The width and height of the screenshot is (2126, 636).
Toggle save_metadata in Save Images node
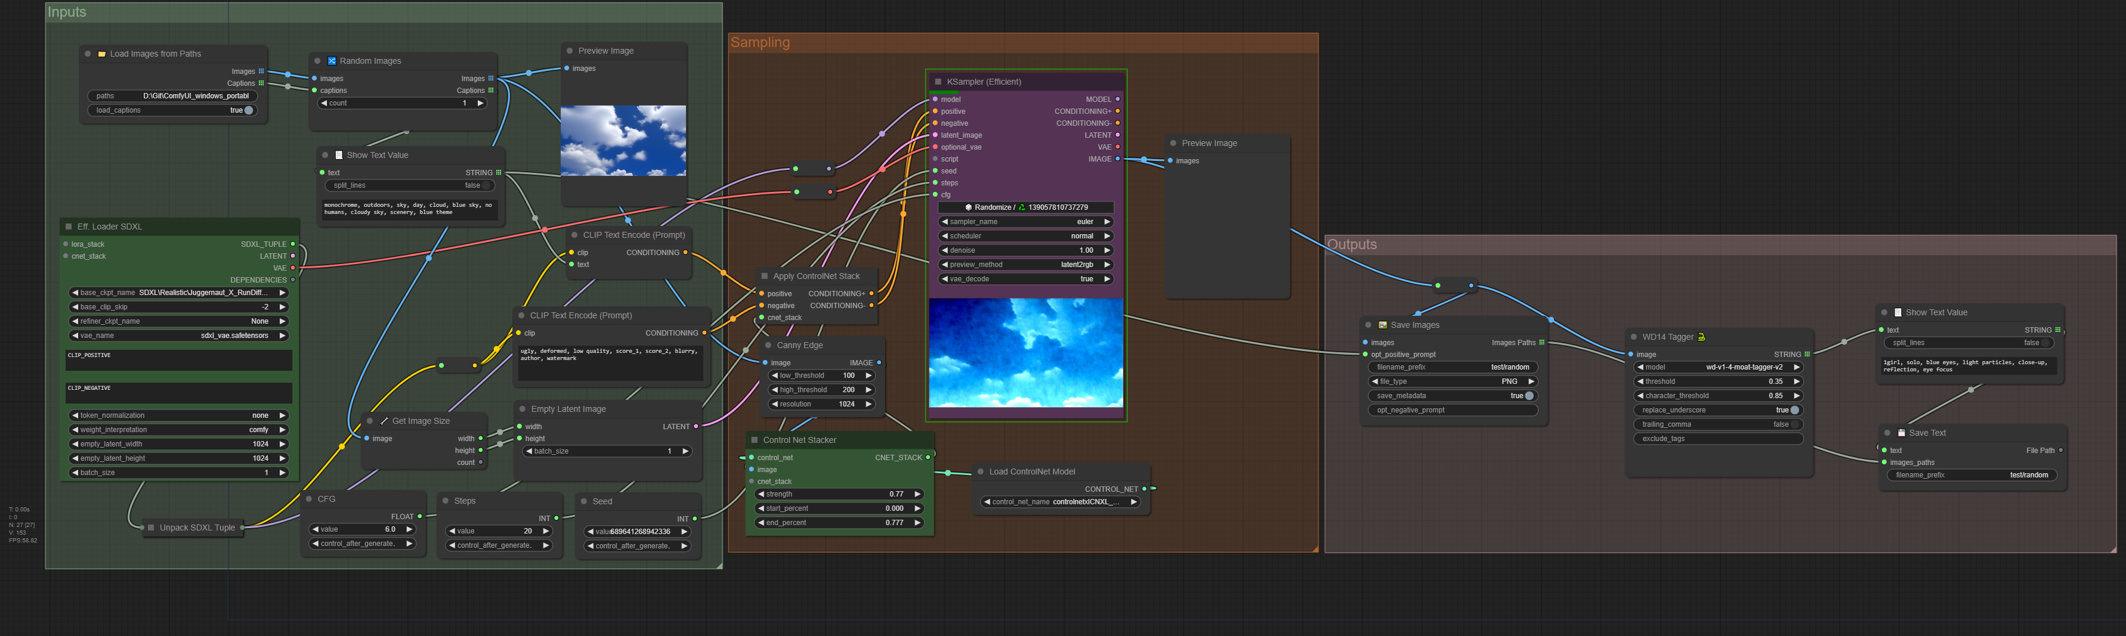[x=1528, y=396]
